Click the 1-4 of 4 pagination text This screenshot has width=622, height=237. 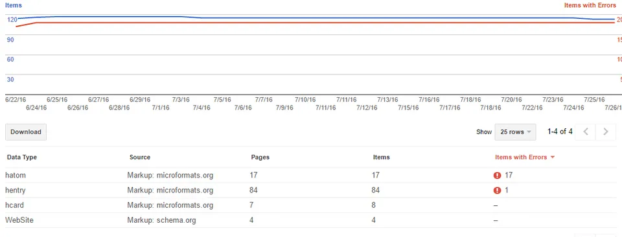(x=560, y=131)
